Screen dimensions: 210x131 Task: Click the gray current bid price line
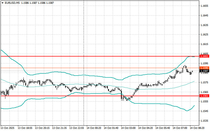click(x=100, y=71)
